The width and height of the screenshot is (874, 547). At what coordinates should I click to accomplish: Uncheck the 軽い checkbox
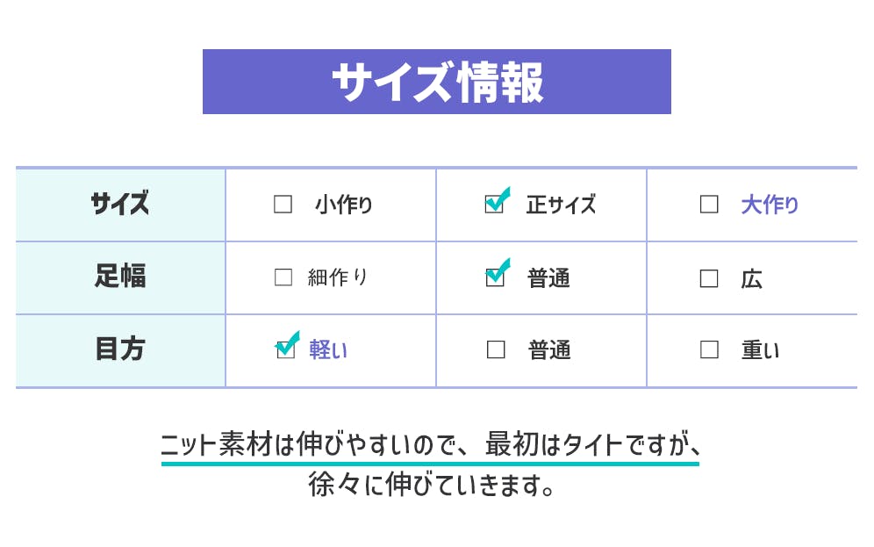pos(285,349)
